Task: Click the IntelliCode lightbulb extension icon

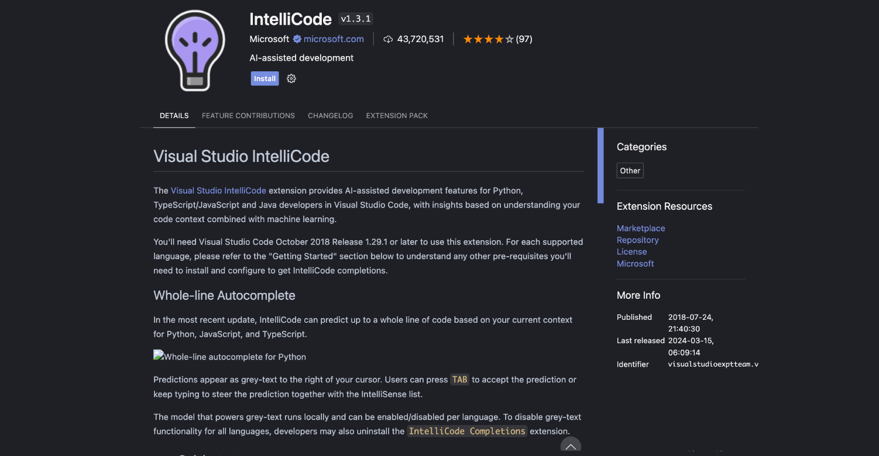Action: coord(195,51)
